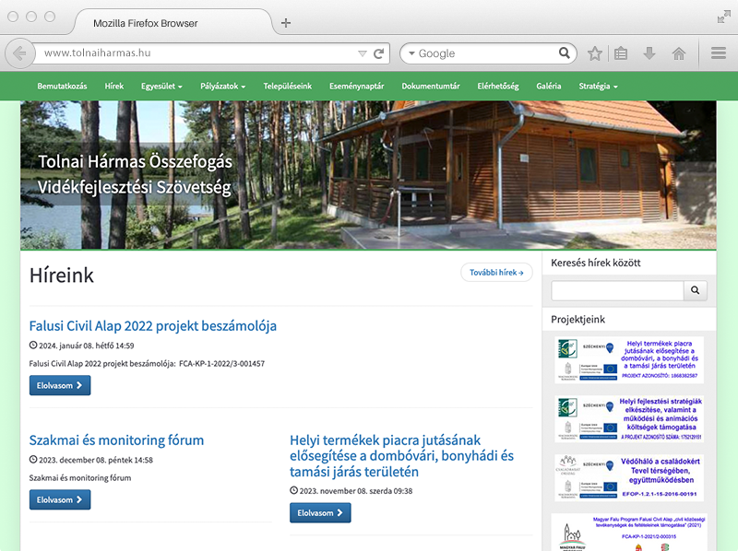Viewport: 738px width, 551px height.
Task: Open a new tab with the plus icon
Action: click(286, 23)
